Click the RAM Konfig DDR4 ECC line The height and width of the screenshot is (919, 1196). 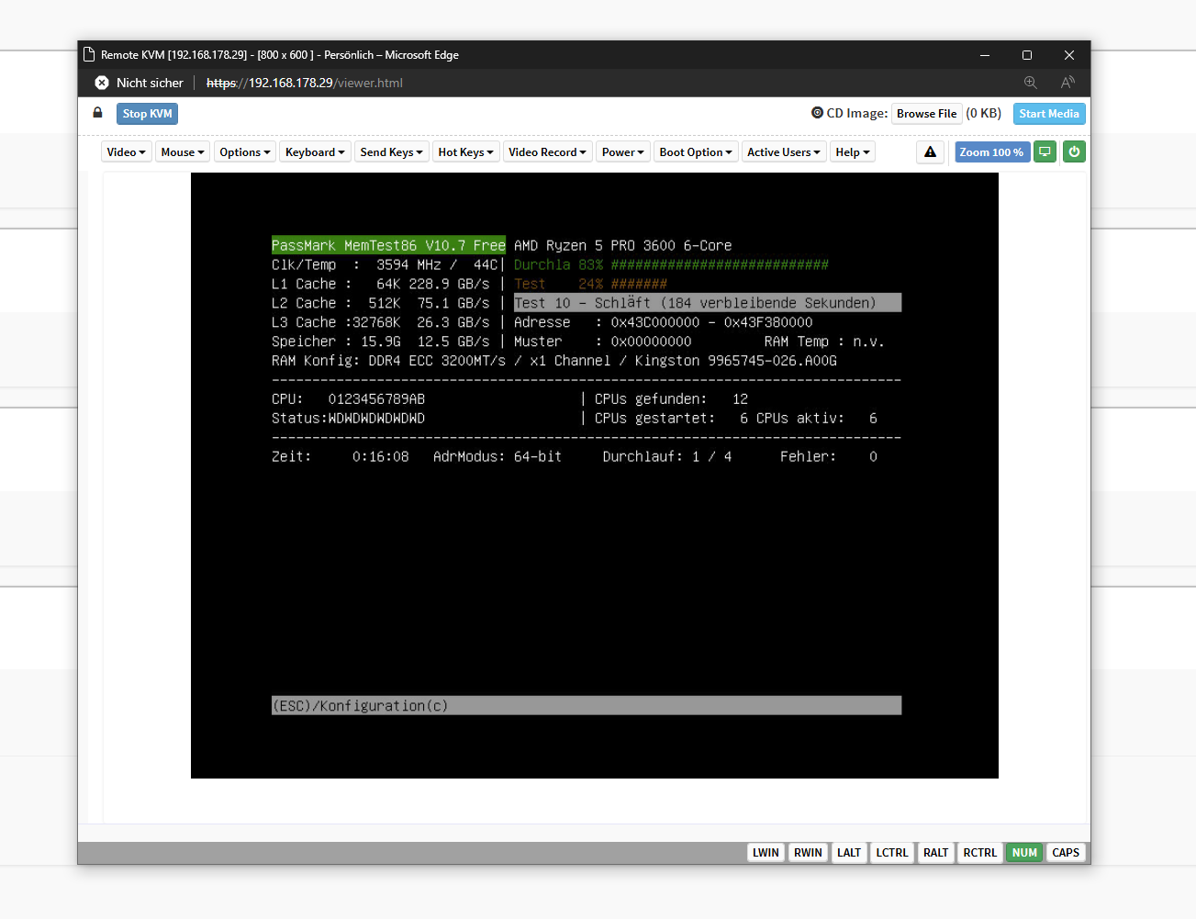click(554, 361)
